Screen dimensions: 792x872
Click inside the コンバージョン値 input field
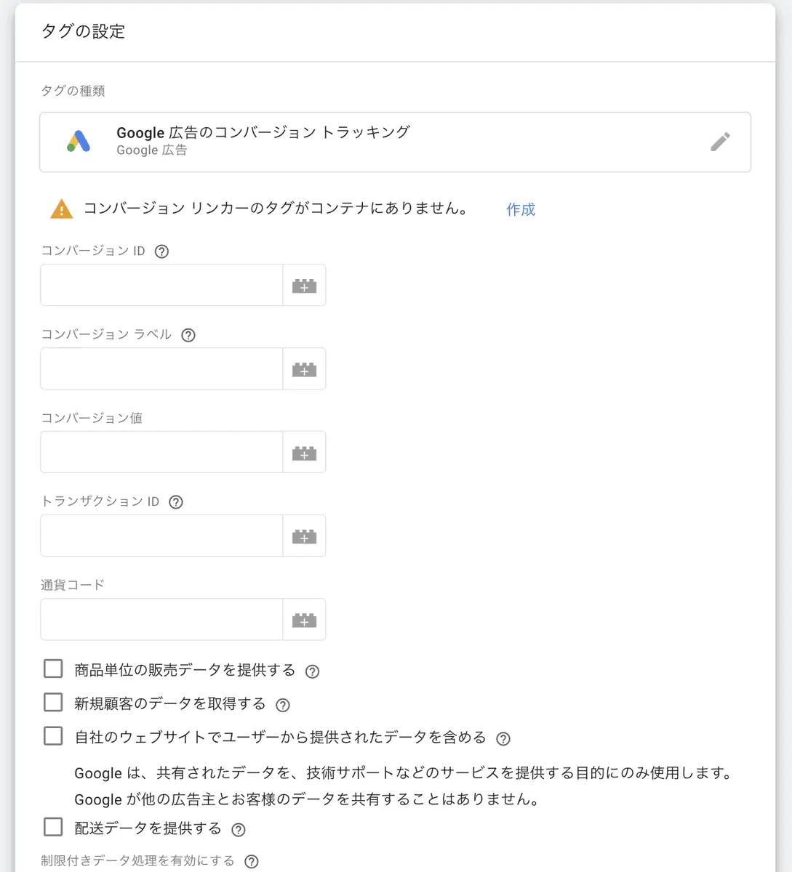(x=160, y=452)
